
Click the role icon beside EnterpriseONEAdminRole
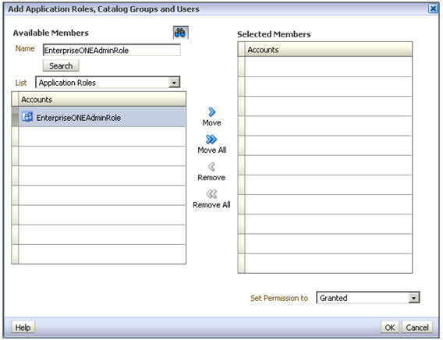point(27,117)
